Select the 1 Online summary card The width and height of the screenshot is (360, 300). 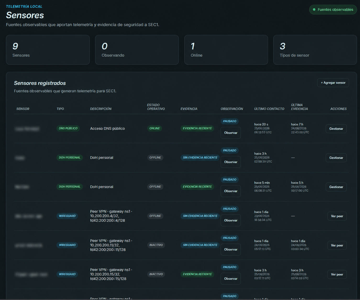tap(226, 50)
